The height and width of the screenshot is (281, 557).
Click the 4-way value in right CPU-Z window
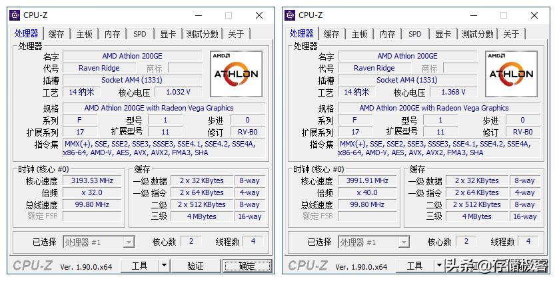tap(524, 192)
